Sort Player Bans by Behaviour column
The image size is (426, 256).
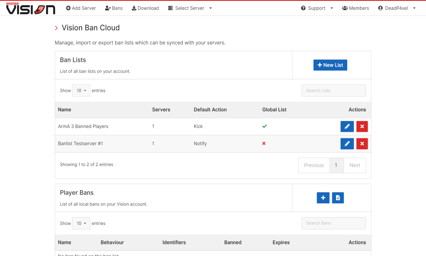tap(112, 242)
